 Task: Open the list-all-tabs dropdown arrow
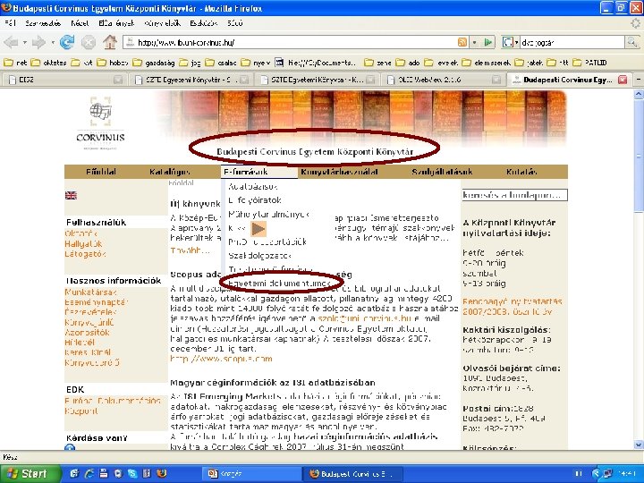(x=639, y=80)
